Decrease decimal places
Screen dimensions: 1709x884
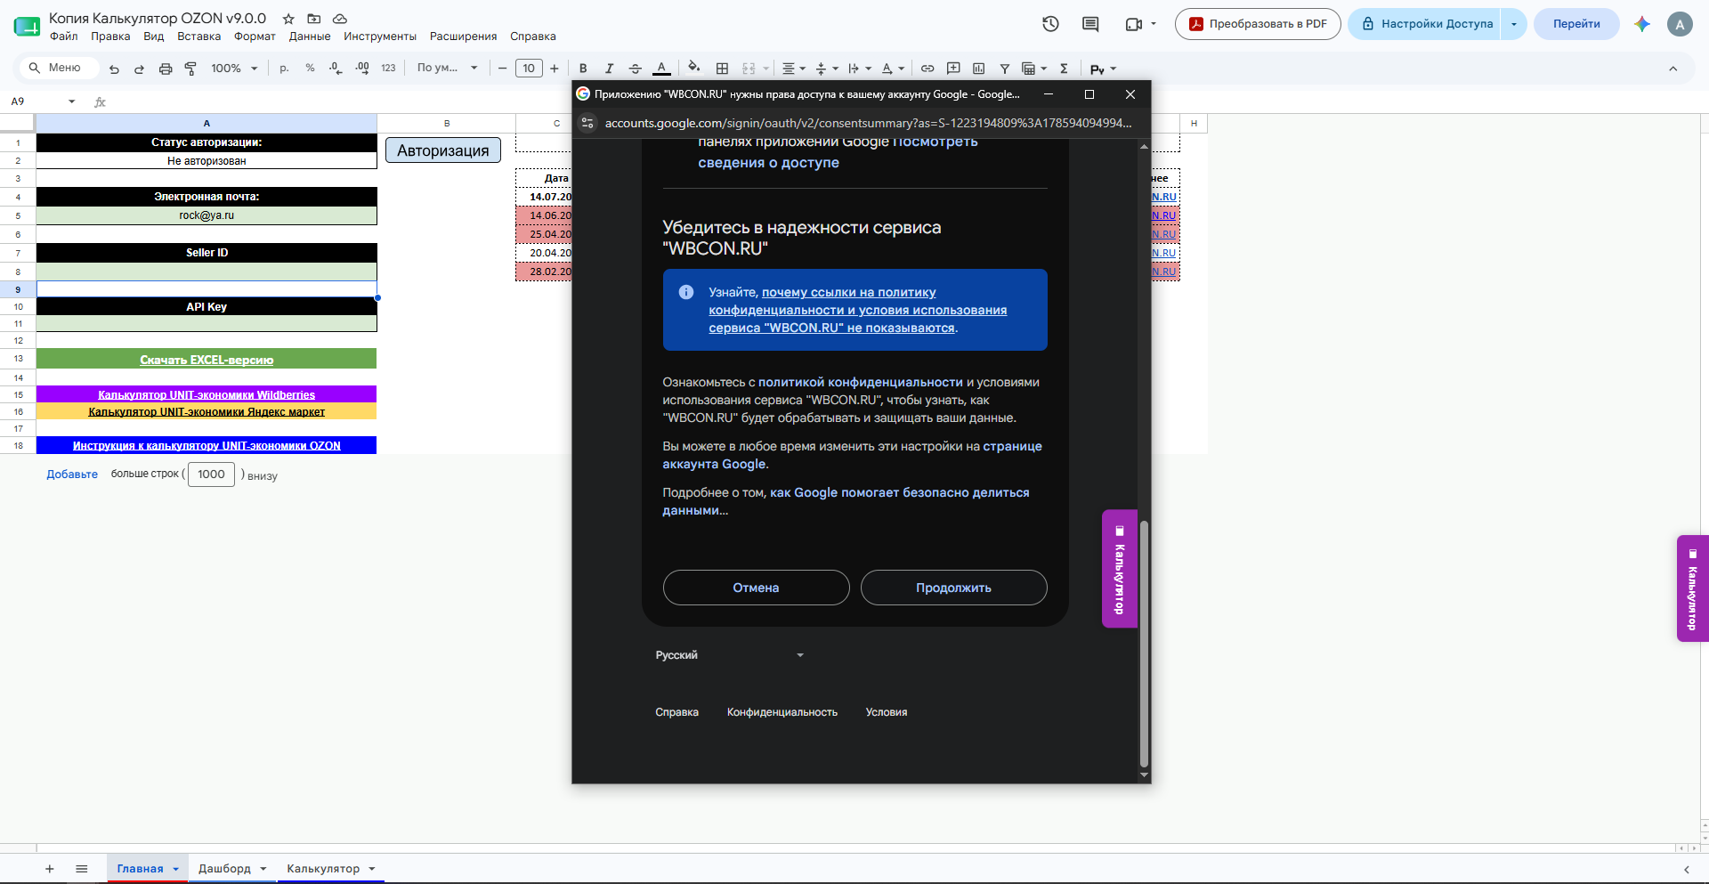click(336, 69)
